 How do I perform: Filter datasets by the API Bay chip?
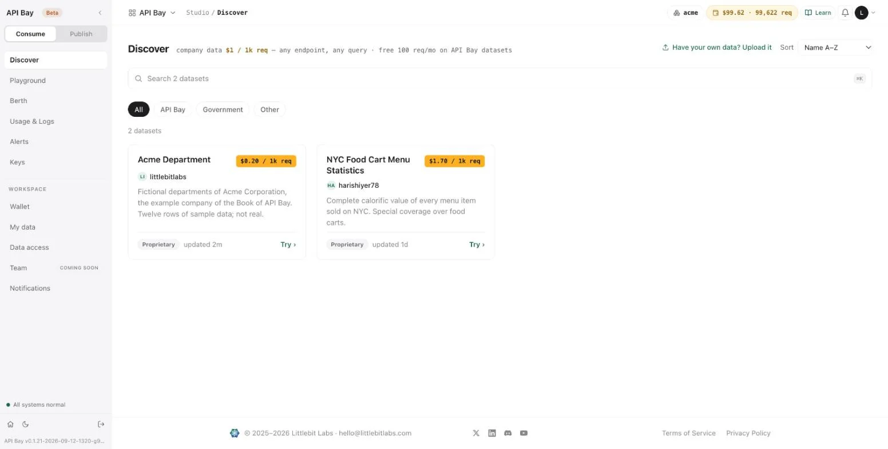click(x=173, y=109)
